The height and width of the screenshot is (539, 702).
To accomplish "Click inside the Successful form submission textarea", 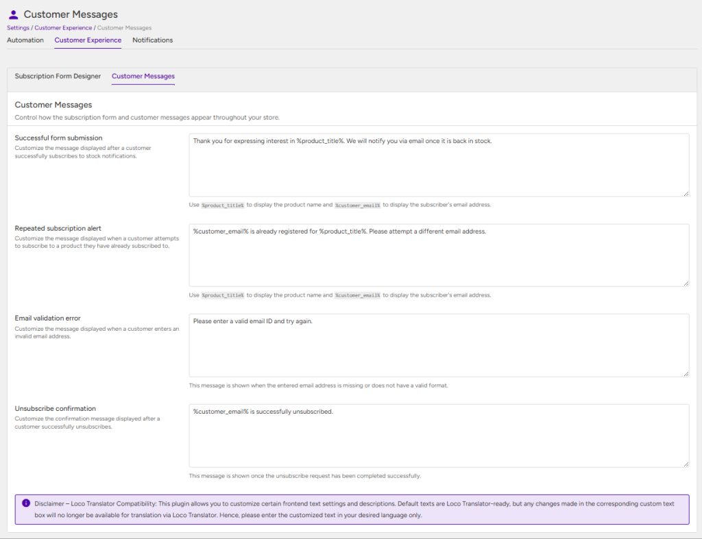I will point(439,165).
